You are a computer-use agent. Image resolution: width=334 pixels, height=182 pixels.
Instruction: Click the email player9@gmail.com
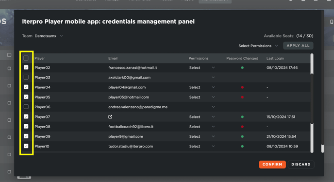pos(126,136)
